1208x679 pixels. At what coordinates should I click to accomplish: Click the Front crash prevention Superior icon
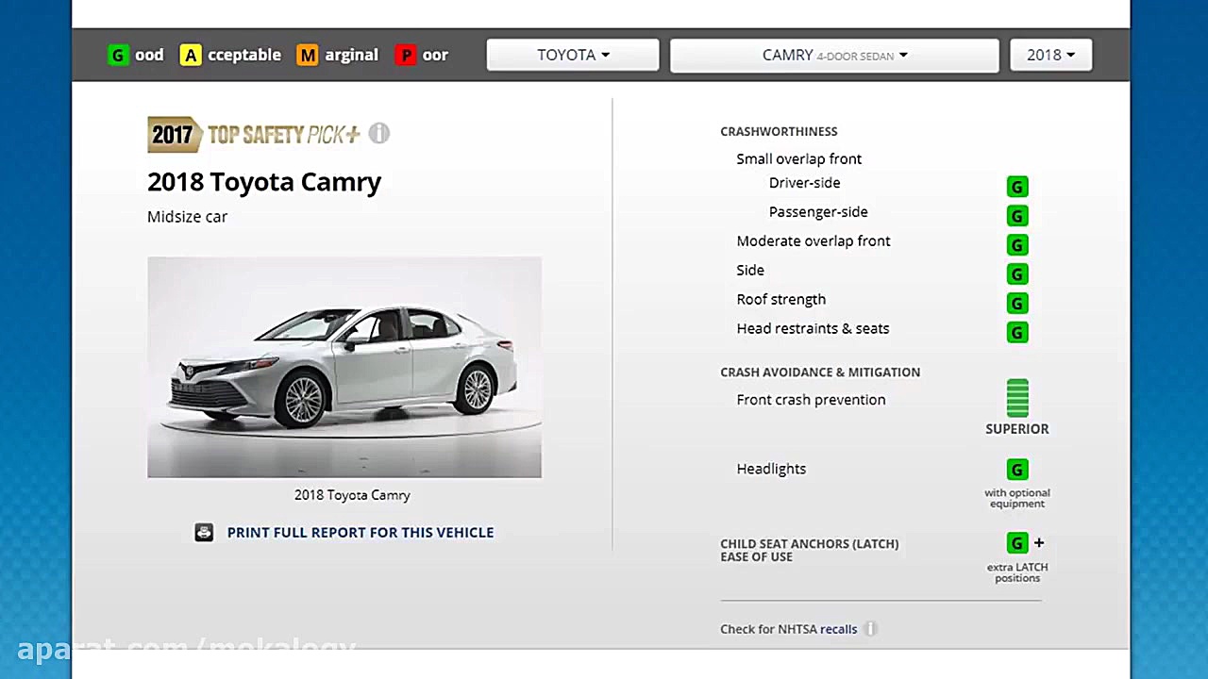(x=1017, y=398)
